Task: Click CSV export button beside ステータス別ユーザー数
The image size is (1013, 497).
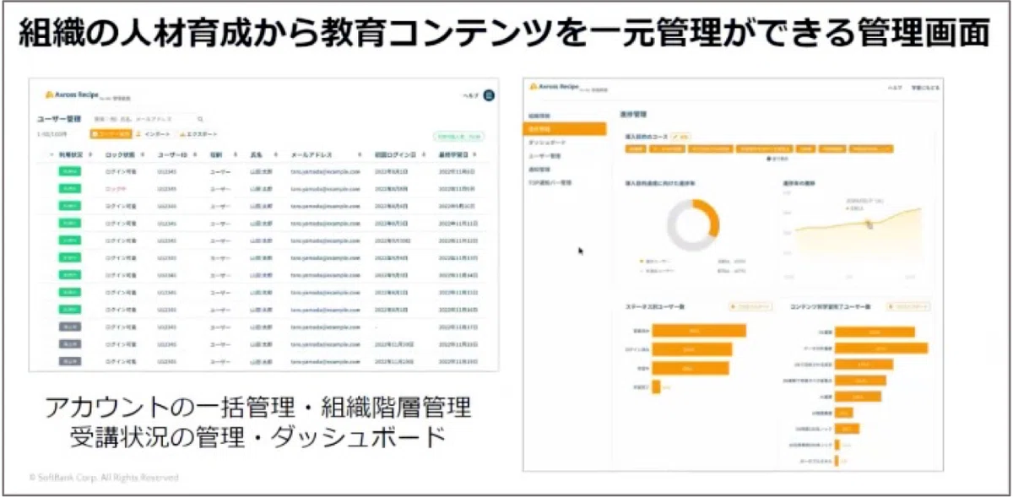Action: pos(749,307)
